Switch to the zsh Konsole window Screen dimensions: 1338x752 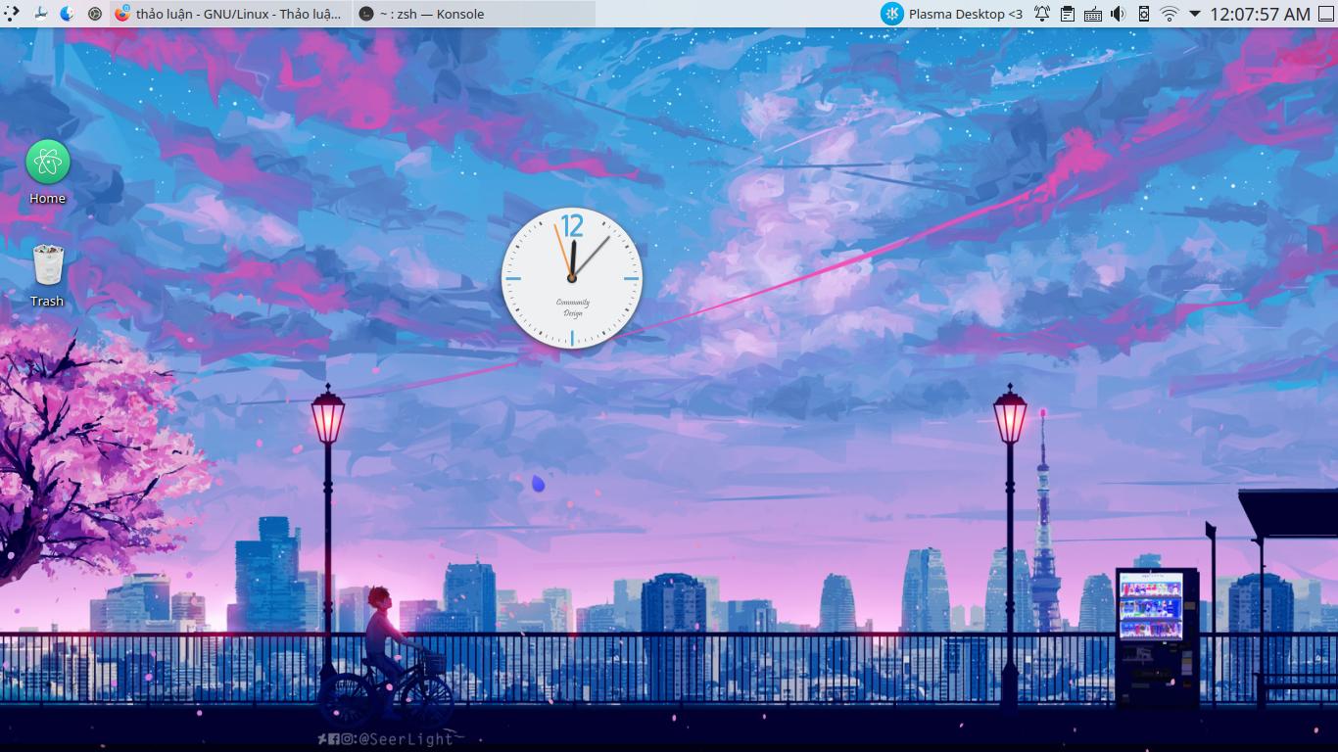coord(473,14)
